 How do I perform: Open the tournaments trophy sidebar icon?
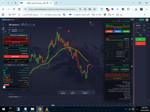[3, 32]
